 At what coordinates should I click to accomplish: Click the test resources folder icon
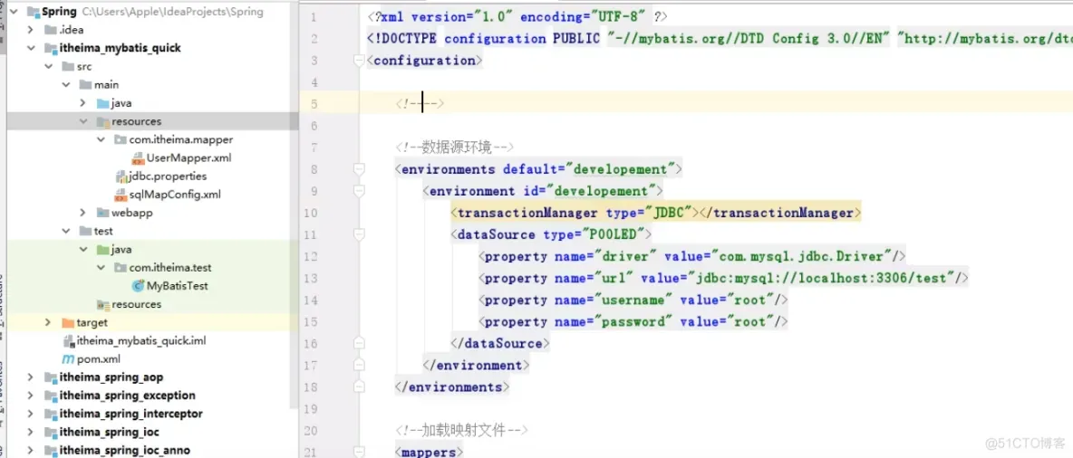(x=103, y=304)
